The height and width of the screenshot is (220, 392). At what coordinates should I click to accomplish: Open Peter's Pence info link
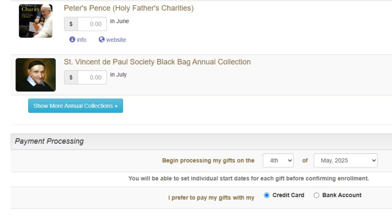pyautogui.click(x=81, y=40)
